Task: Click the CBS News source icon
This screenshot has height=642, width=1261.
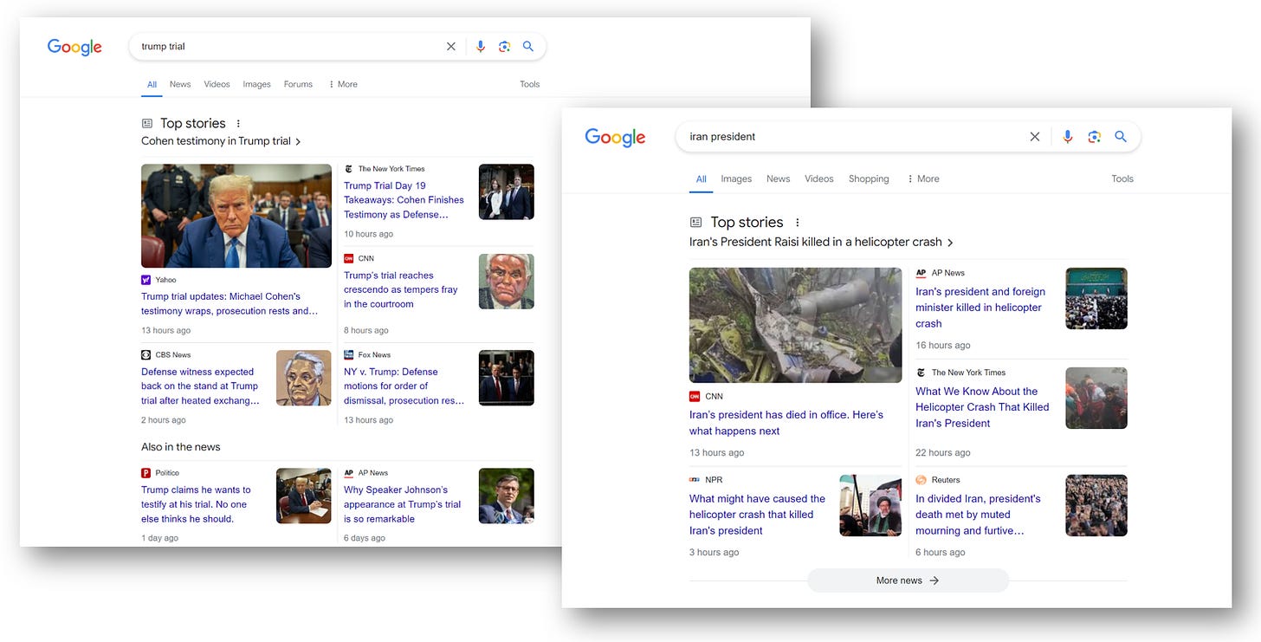Action: coord(145,354)
